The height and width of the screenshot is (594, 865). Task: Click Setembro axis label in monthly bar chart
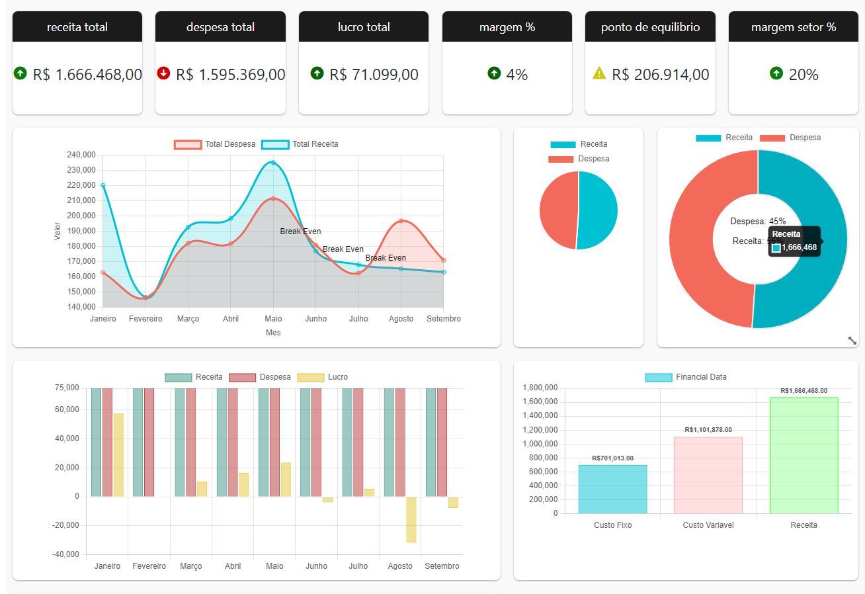coord(442,566)
